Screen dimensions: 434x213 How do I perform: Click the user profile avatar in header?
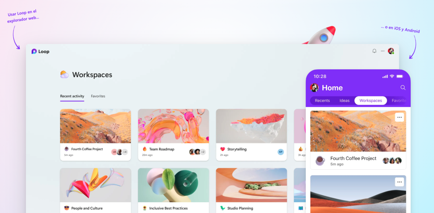(x=391, y=51)
